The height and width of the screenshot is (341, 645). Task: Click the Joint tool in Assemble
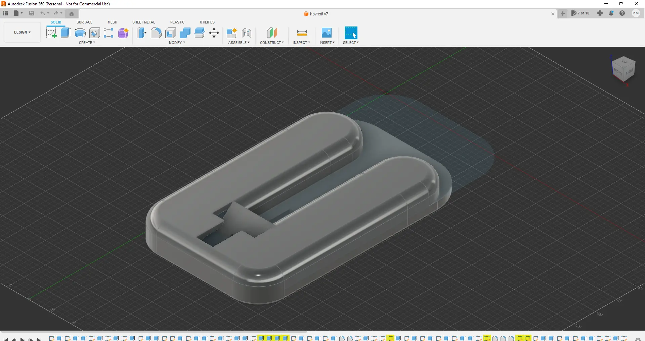click(x=247, y=33)
